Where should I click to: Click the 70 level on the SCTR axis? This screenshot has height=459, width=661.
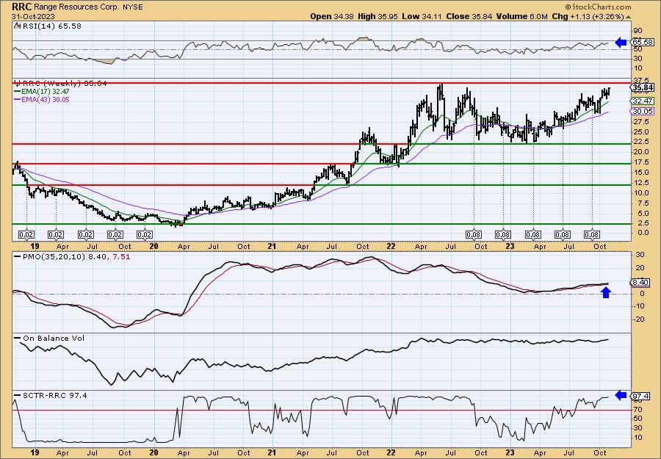[x=637, y=410]
